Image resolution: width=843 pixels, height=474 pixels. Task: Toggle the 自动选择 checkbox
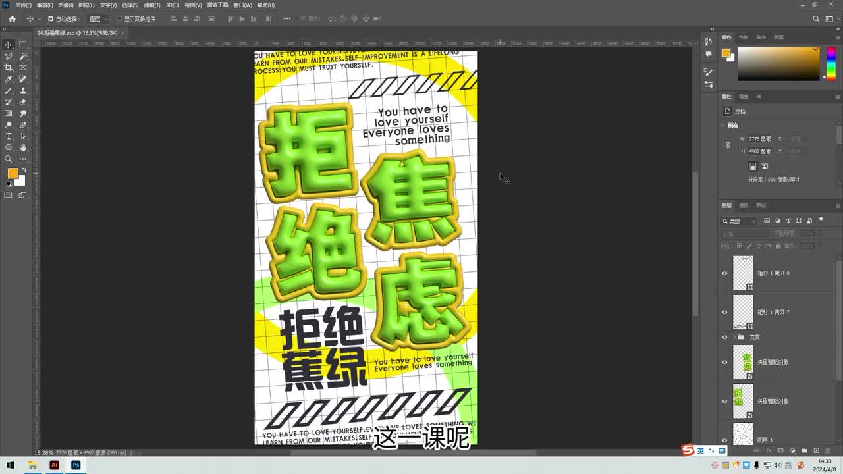point(51,19)
